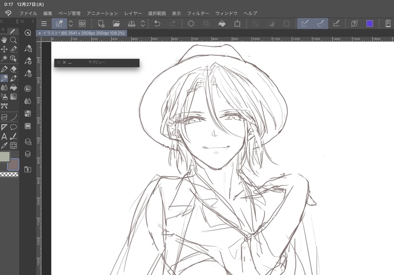Screen dimensions: 394x275
Task: Save the file with save icon
Action: [x=132, y=24]
